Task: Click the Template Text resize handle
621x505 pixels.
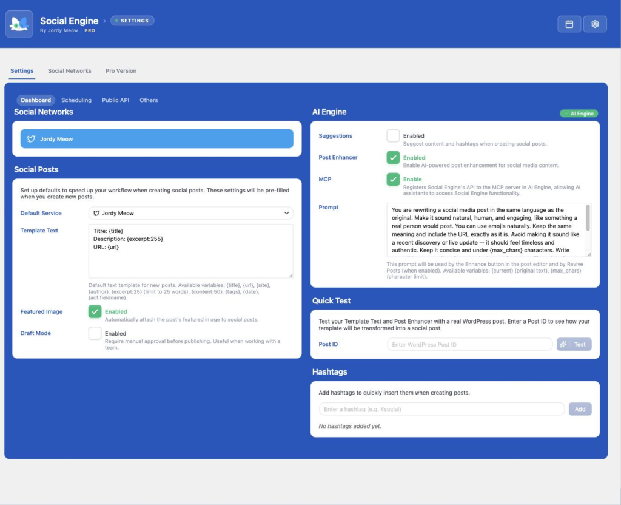Action: pos(290,276)
